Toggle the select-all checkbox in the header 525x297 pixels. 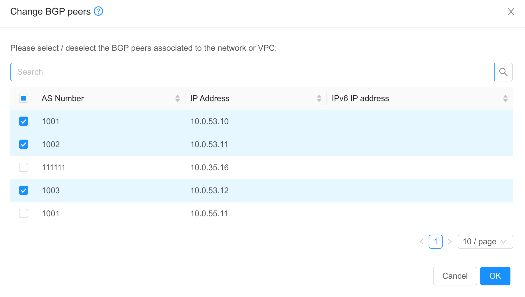point(24,99)
